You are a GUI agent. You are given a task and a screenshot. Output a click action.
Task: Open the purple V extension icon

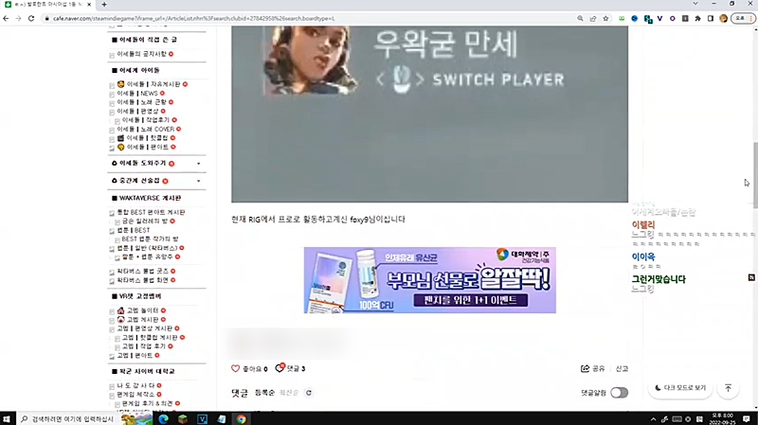(x=659, y=18)
